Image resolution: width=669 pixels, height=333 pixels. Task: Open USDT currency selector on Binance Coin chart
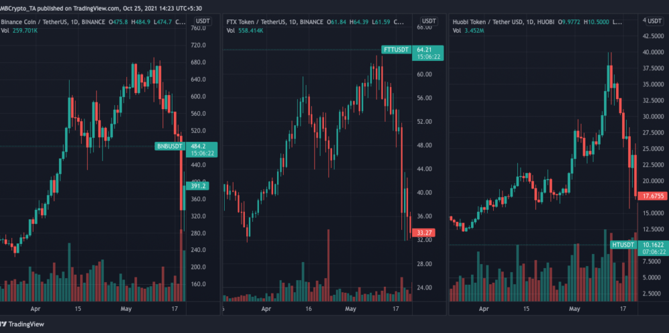[x=203, y=21]
